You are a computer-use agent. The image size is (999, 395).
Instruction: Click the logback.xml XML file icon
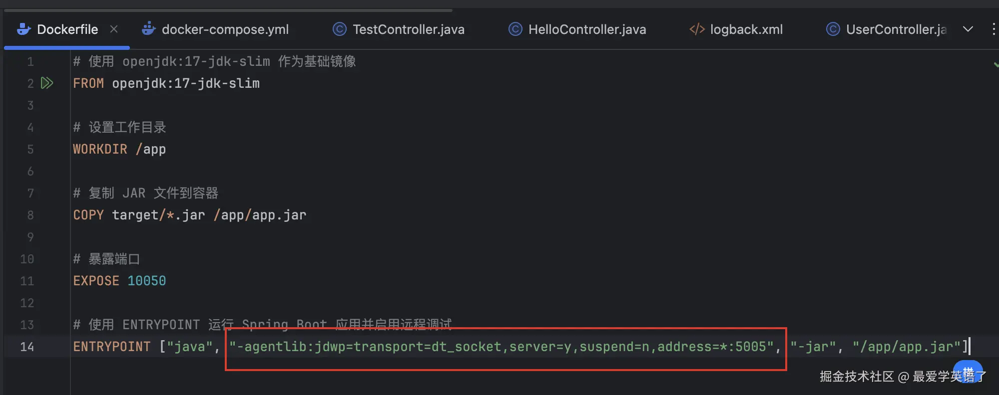coord(697,29)
